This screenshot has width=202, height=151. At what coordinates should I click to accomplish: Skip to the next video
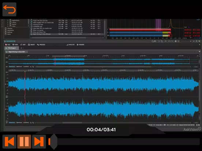(39, 142)
